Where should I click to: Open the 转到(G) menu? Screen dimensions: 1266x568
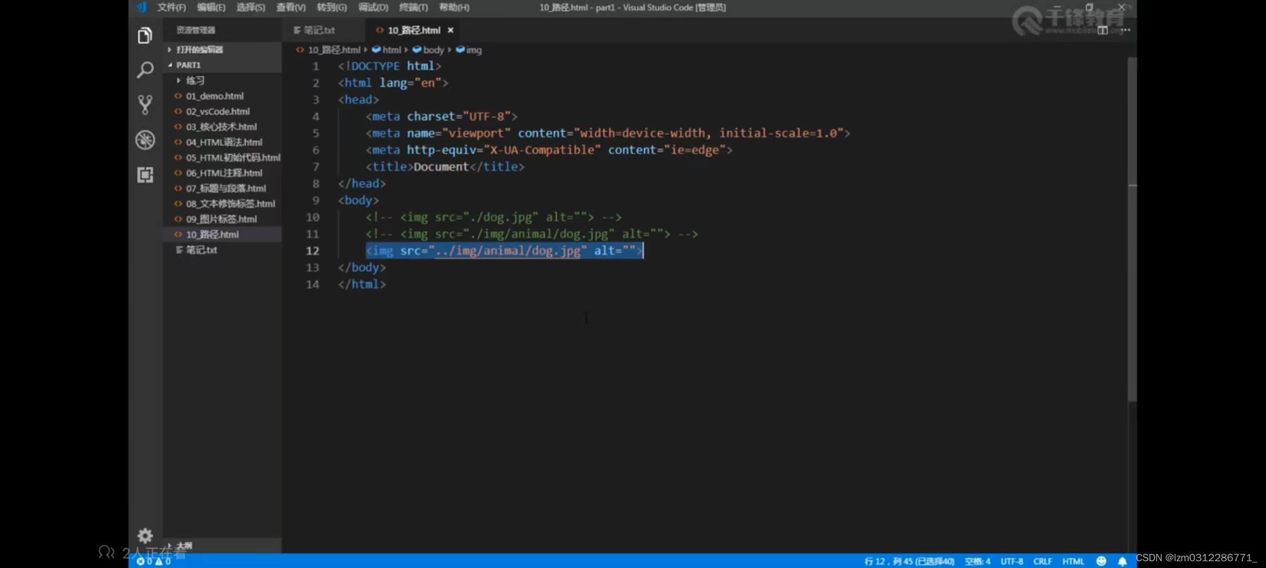[332, 7]
